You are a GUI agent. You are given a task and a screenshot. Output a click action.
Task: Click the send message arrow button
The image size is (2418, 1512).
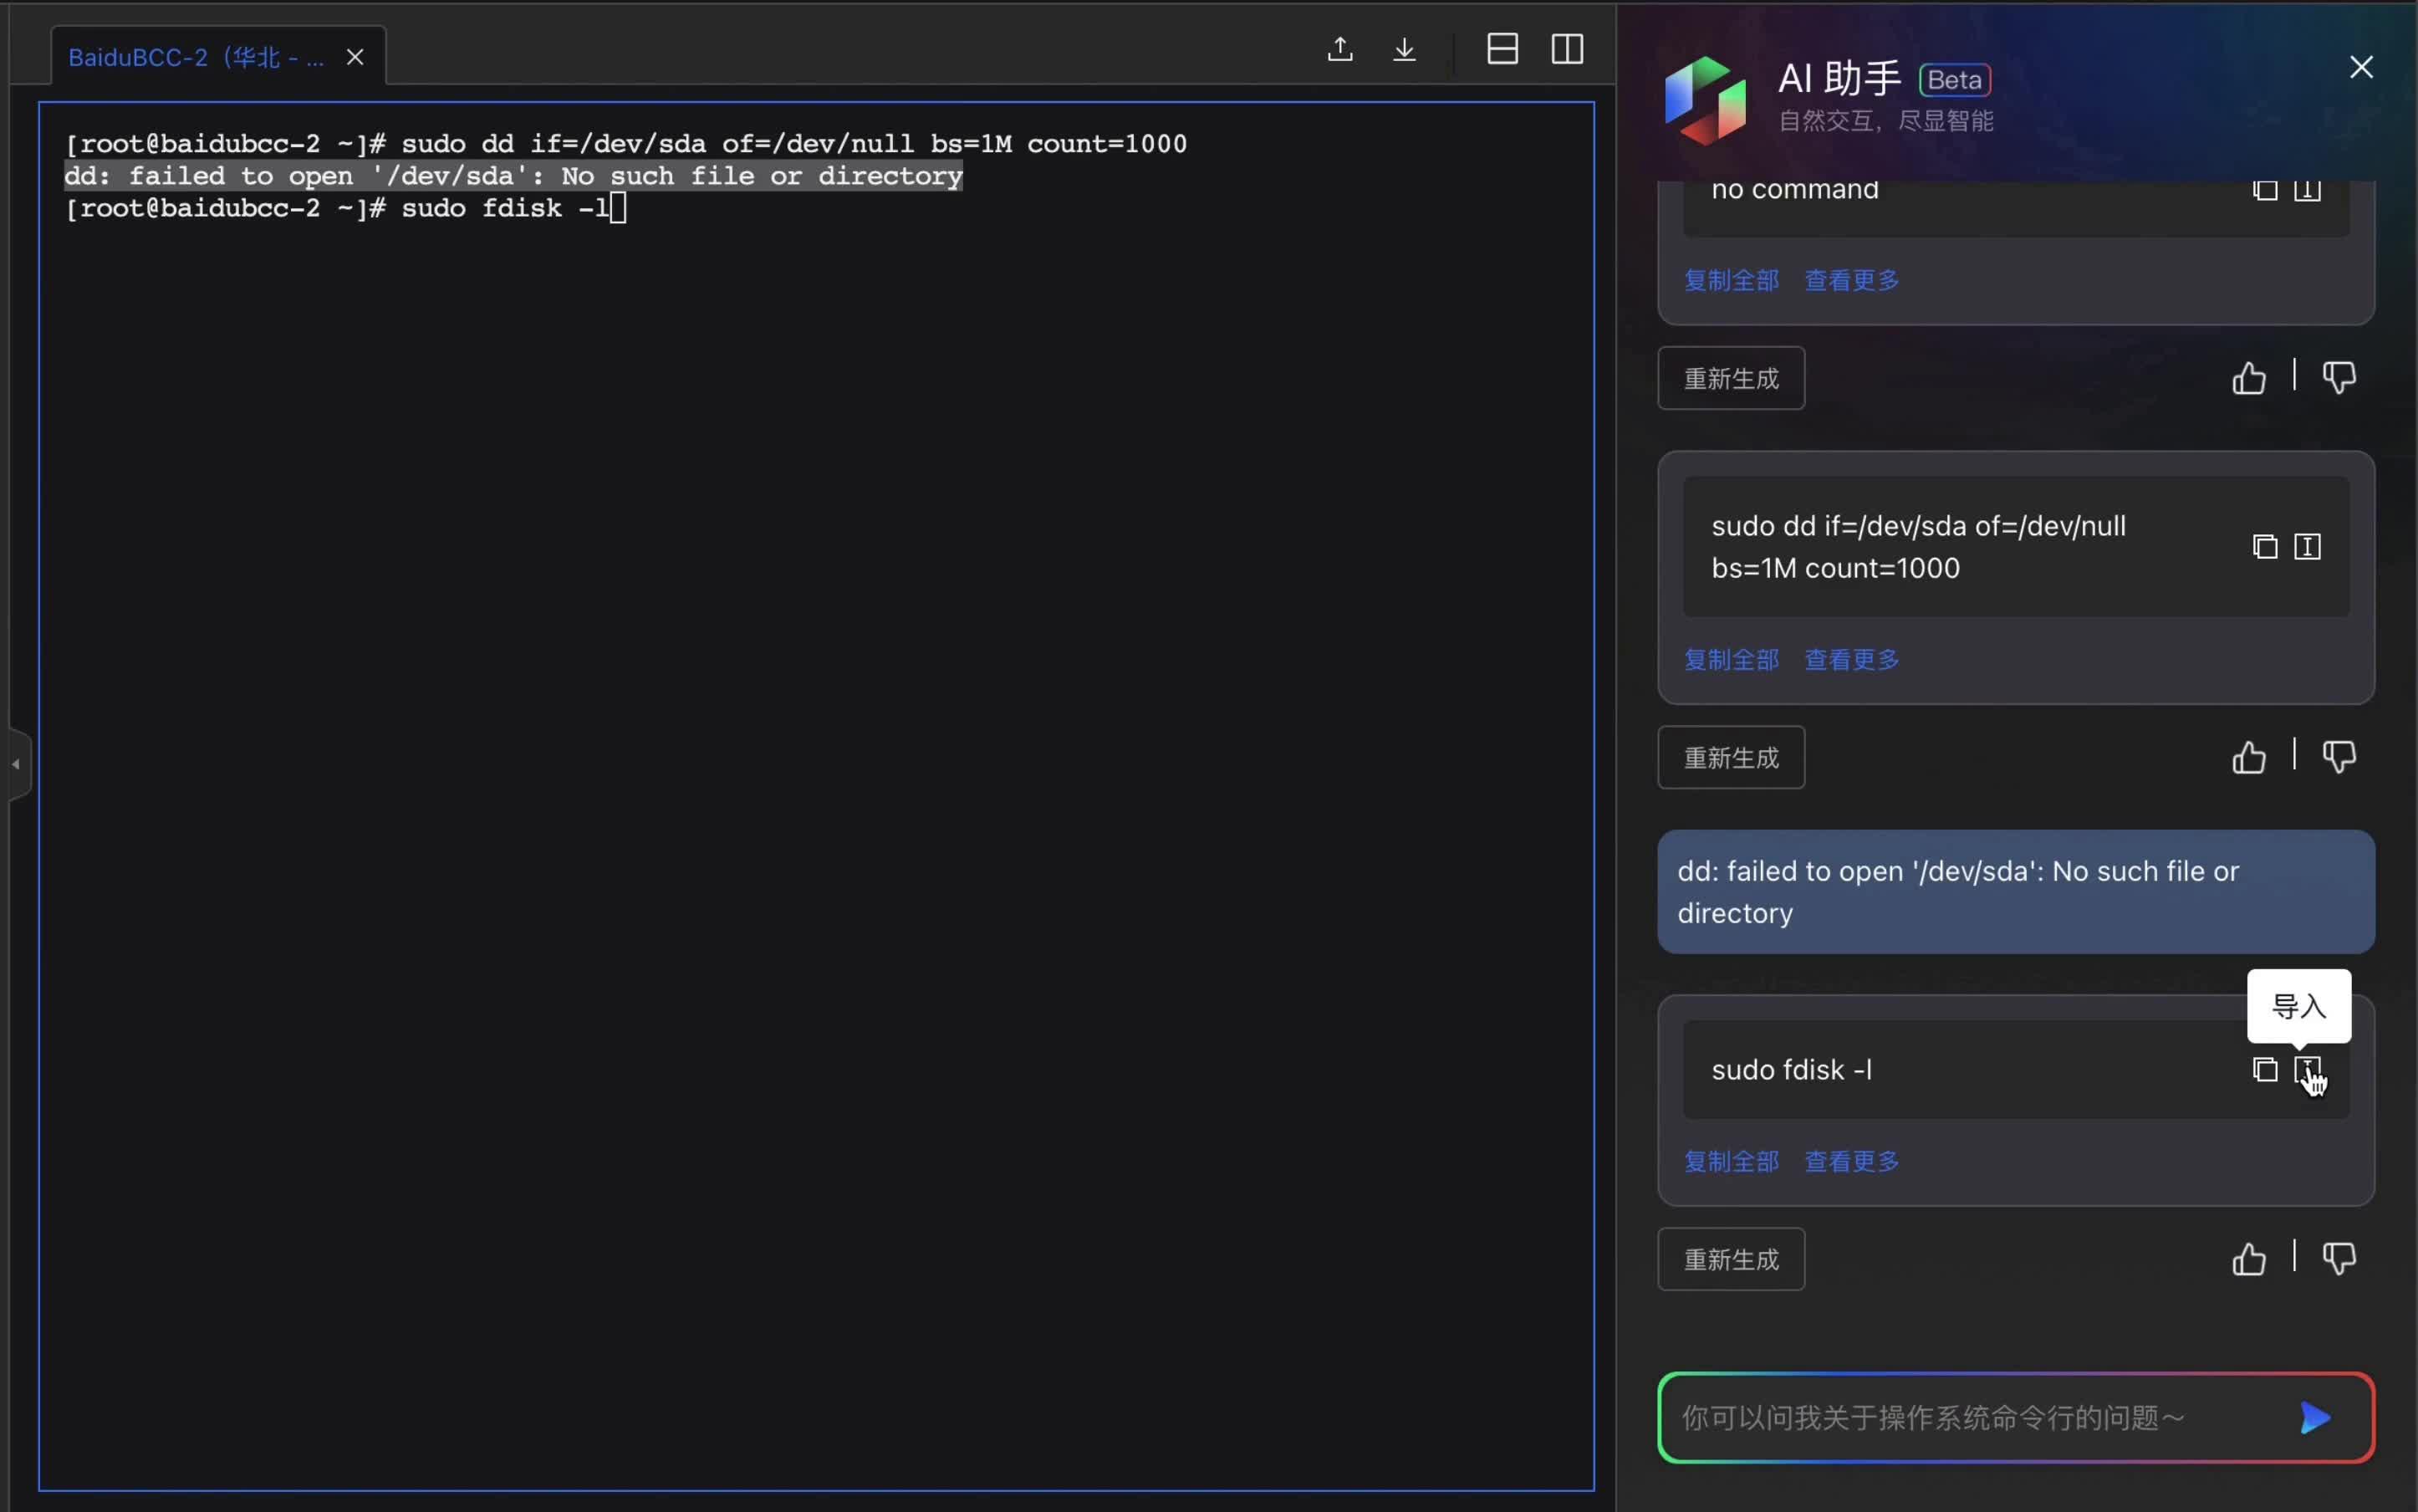(2314, 1418)
